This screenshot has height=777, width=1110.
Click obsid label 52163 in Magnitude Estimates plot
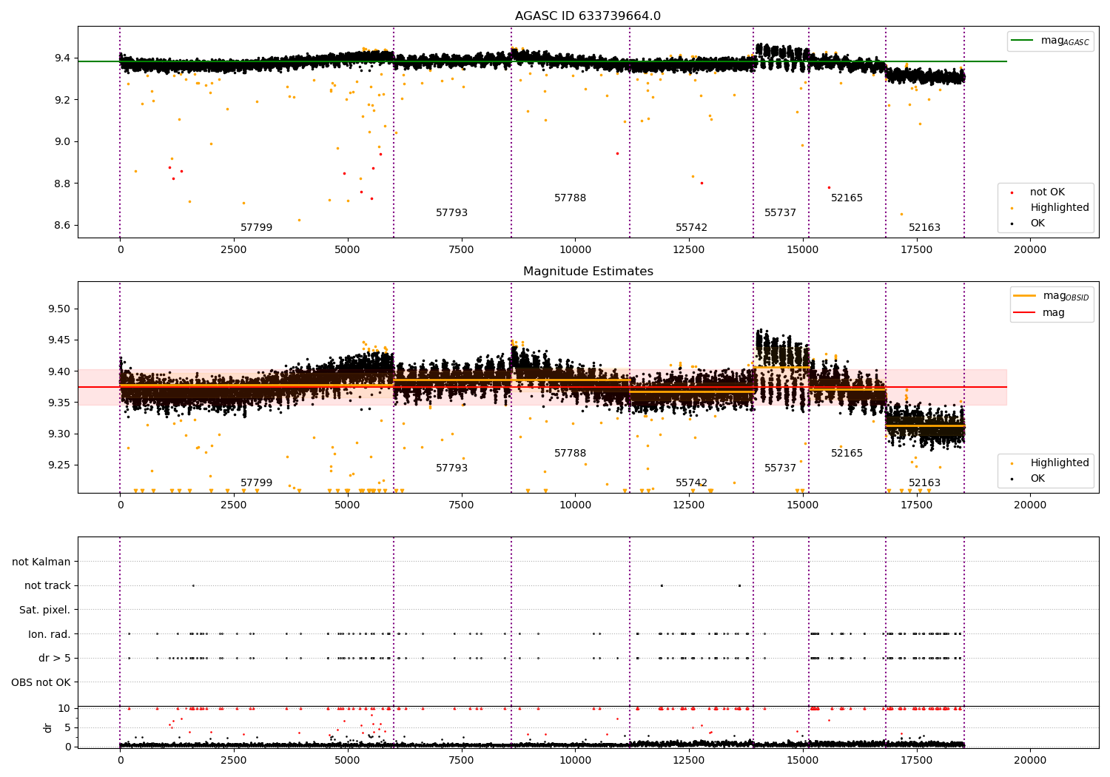pos(924,483)
